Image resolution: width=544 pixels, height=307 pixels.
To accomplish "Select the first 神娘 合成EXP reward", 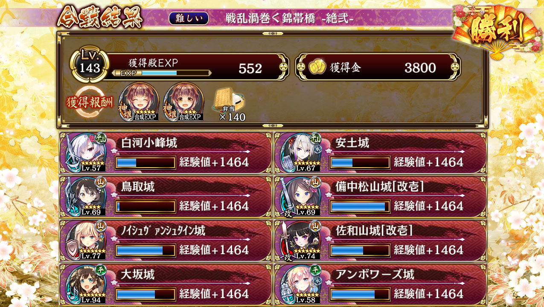I will [x=139, y=102].
